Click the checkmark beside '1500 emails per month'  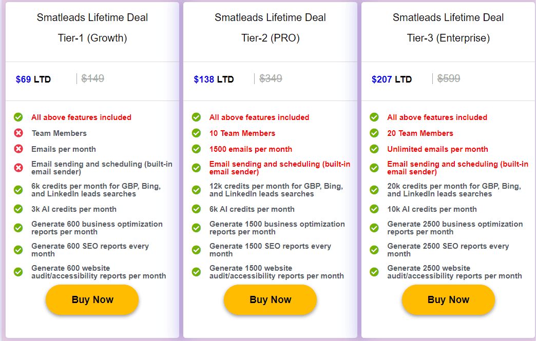coord(197,149)
